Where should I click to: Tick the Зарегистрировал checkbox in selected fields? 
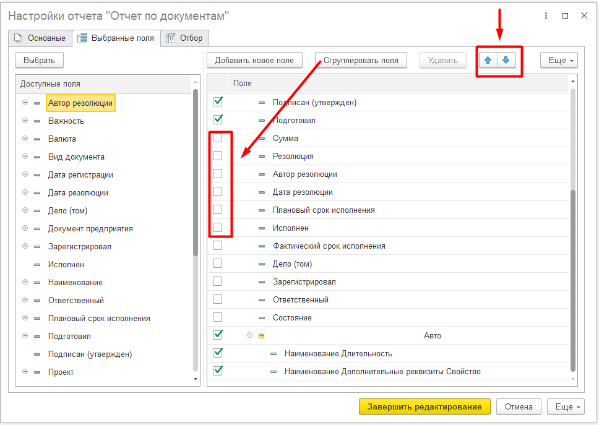tap(217, 281)
